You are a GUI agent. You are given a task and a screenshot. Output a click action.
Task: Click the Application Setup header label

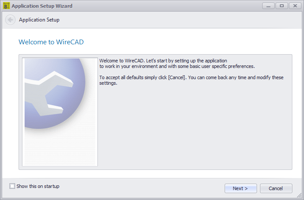pos(39,20)
